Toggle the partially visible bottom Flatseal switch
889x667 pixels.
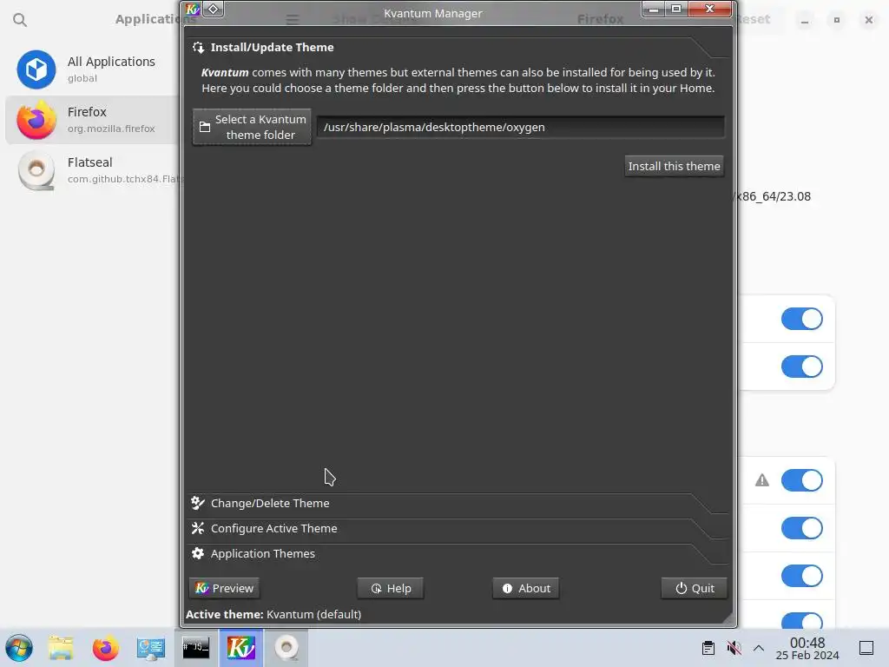[x=801, y=620]
